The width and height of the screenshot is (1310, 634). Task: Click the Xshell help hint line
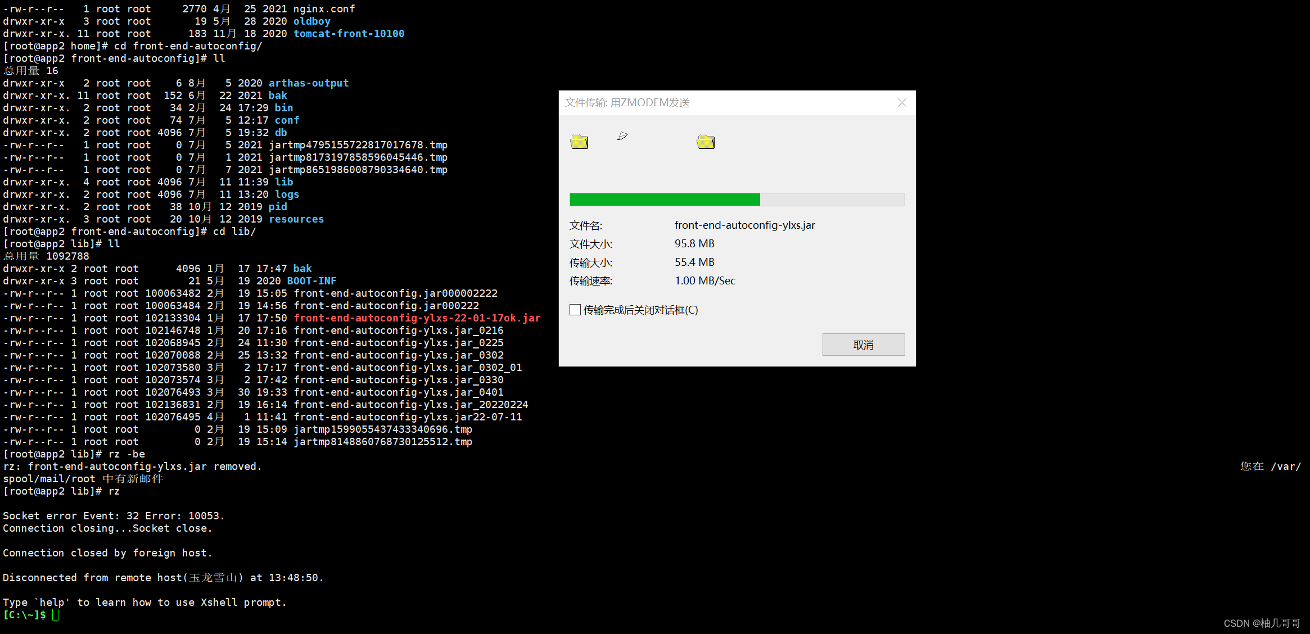click(x=145, y=603)
